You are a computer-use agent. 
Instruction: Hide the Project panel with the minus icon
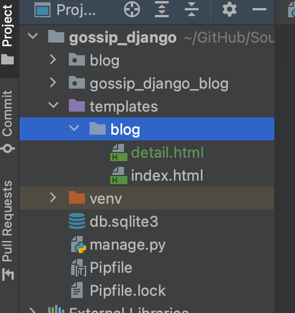coord(259,9)
